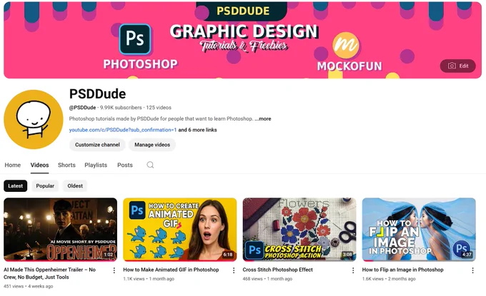Click title 'How to Flip an Image in Photoshop'
Viewport: 486px width, 296px height.
point(402,270)
